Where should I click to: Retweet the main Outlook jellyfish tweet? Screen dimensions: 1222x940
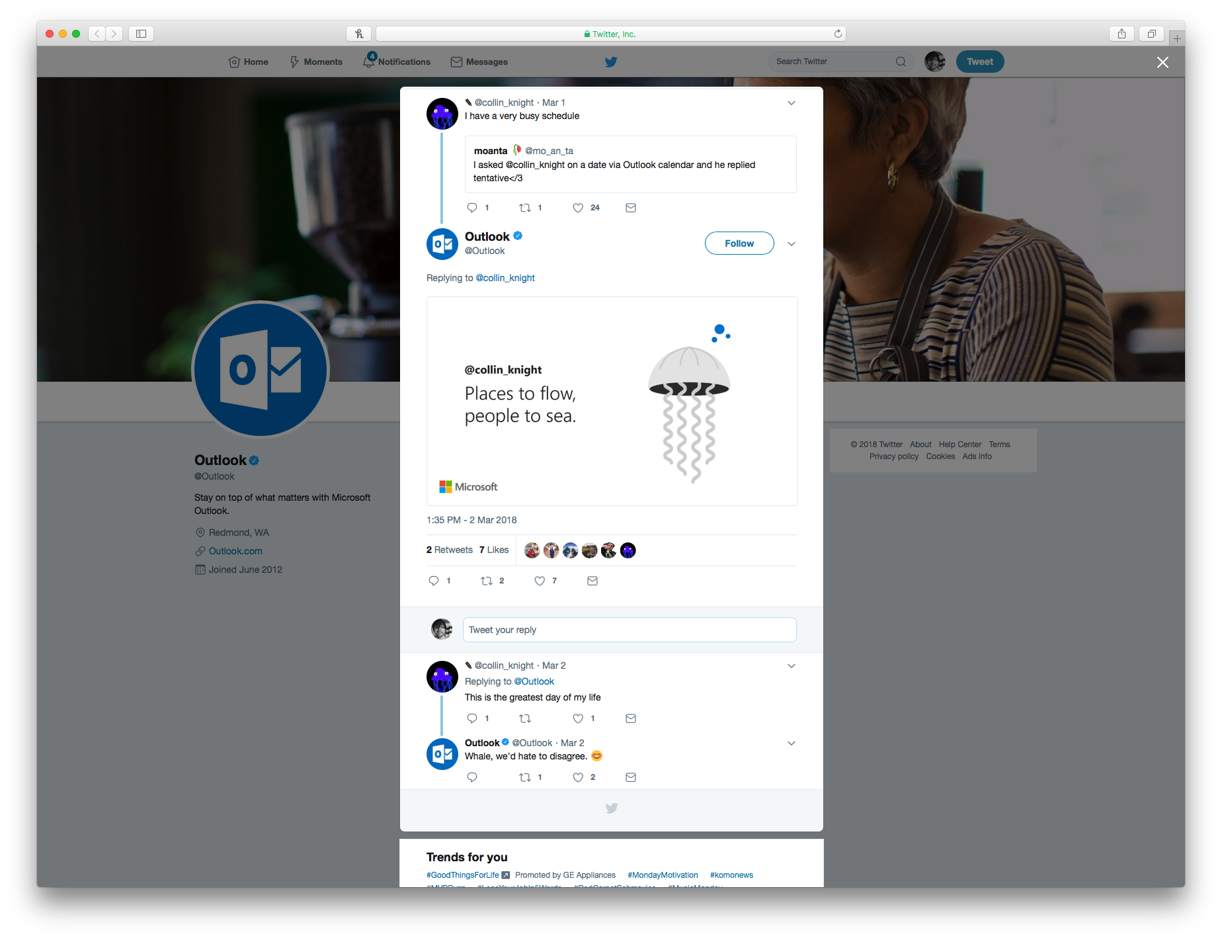(x=487, y=581)
